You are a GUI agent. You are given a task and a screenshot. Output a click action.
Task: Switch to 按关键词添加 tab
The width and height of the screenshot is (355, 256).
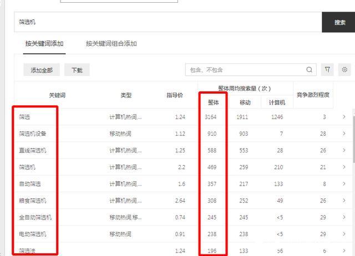pyautogui.click(x=44, y=43)
